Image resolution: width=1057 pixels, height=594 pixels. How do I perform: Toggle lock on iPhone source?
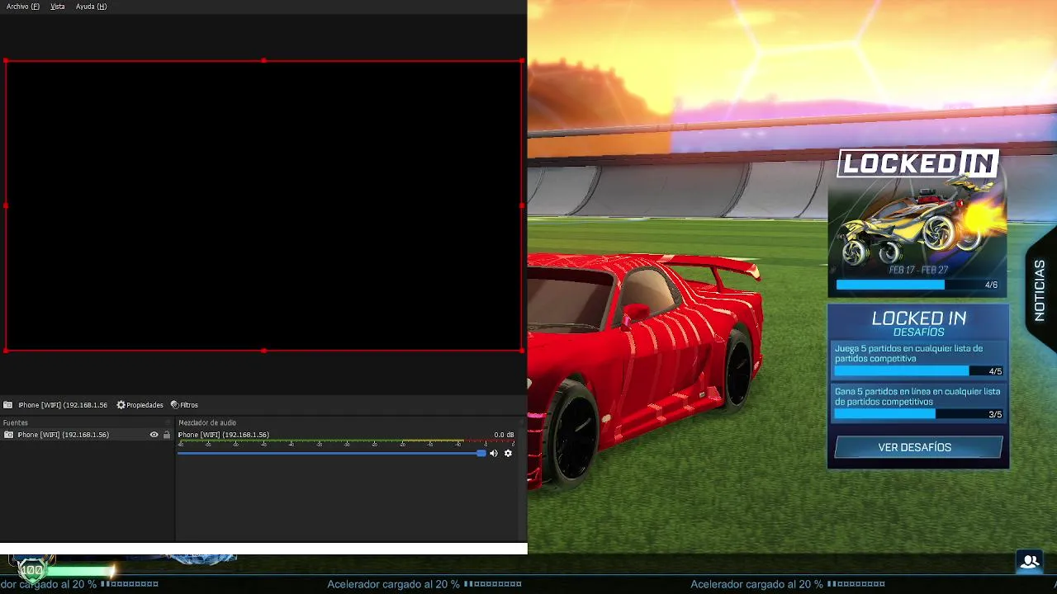(166, 435)
